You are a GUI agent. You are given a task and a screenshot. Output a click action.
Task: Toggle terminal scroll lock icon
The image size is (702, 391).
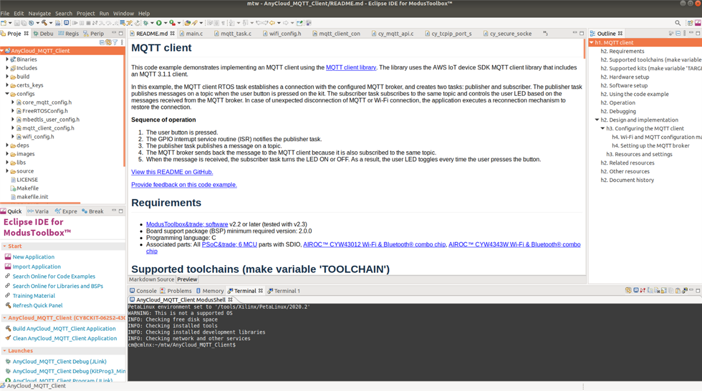tap(664, 290)
